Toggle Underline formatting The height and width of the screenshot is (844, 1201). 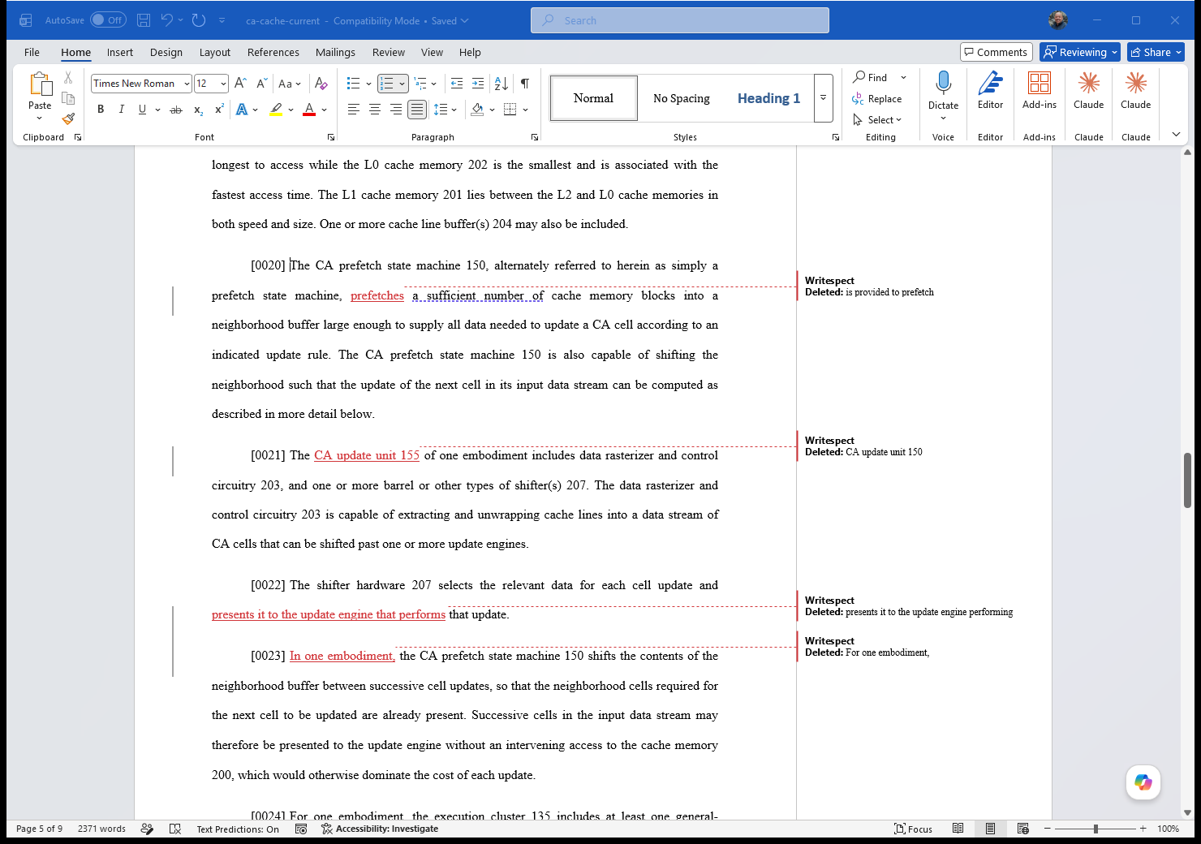pyautogui.click(x=142, y=109)
